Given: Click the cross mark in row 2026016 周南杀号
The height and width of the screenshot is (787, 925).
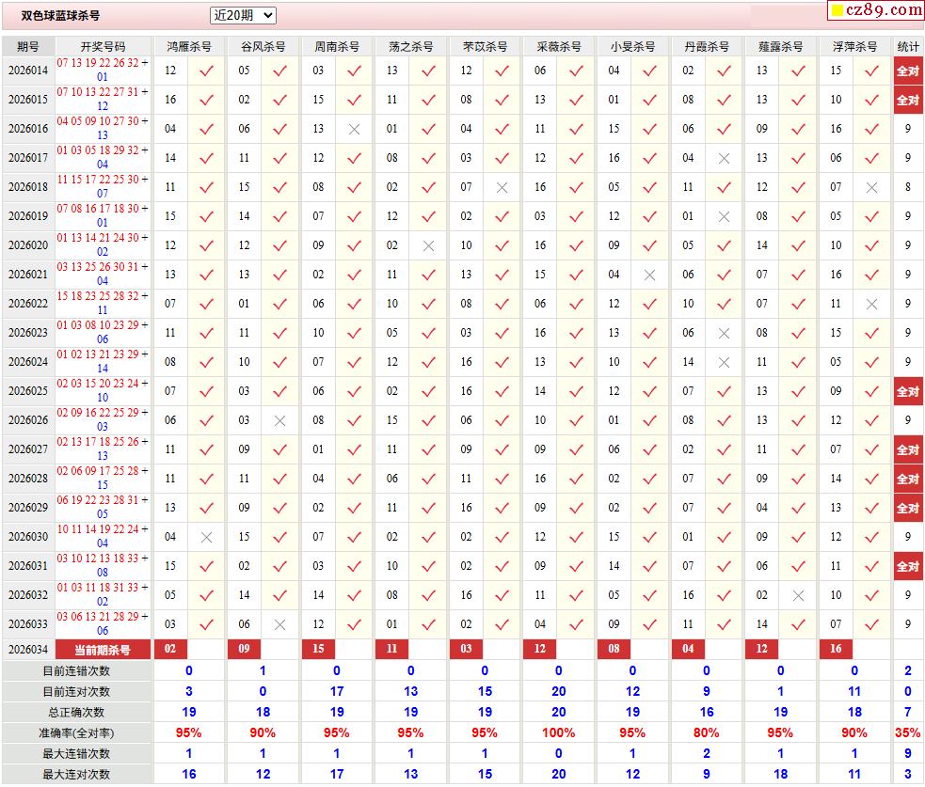Looking at the screenshot, I should (354, 129).
